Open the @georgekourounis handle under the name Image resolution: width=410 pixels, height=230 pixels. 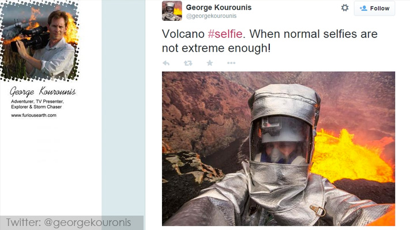coord(211,16)
